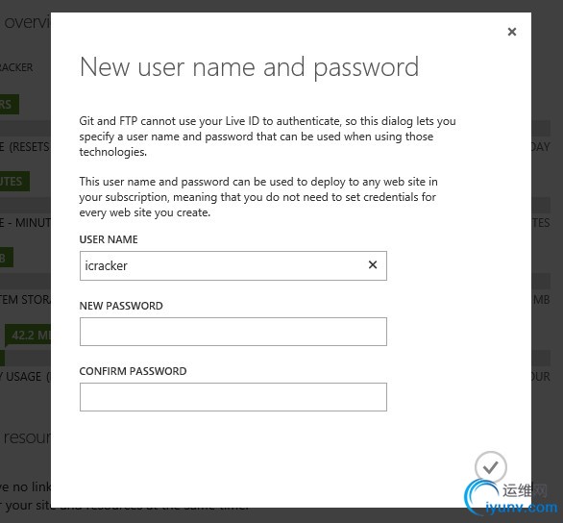Click the 42.2 MB usage label behind dialog
563x523 pixels.
[x=28, y=336]
